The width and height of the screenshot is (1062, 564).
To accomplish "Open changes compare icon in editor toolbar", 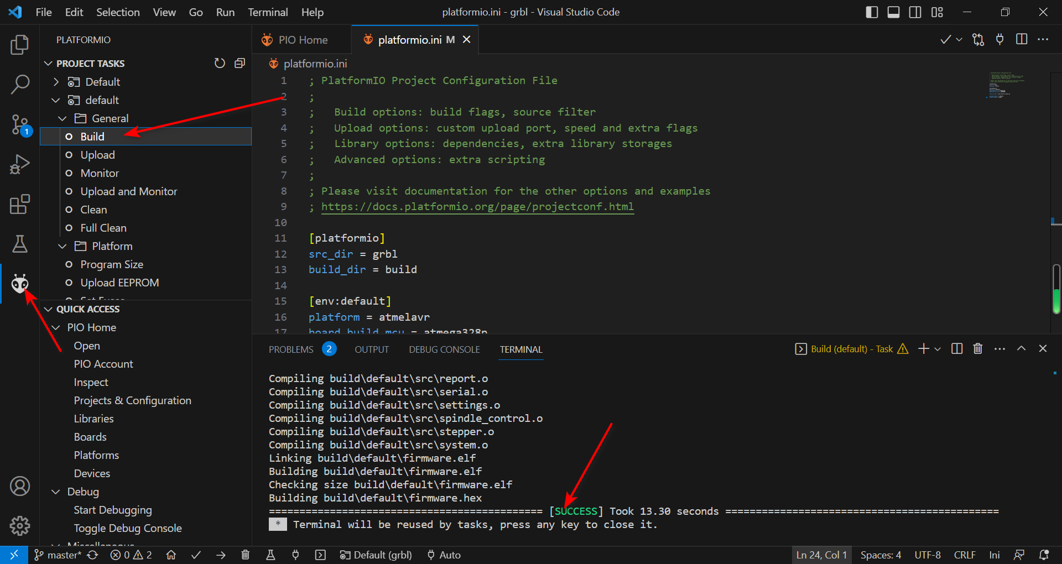I will (x=978, y=39).
